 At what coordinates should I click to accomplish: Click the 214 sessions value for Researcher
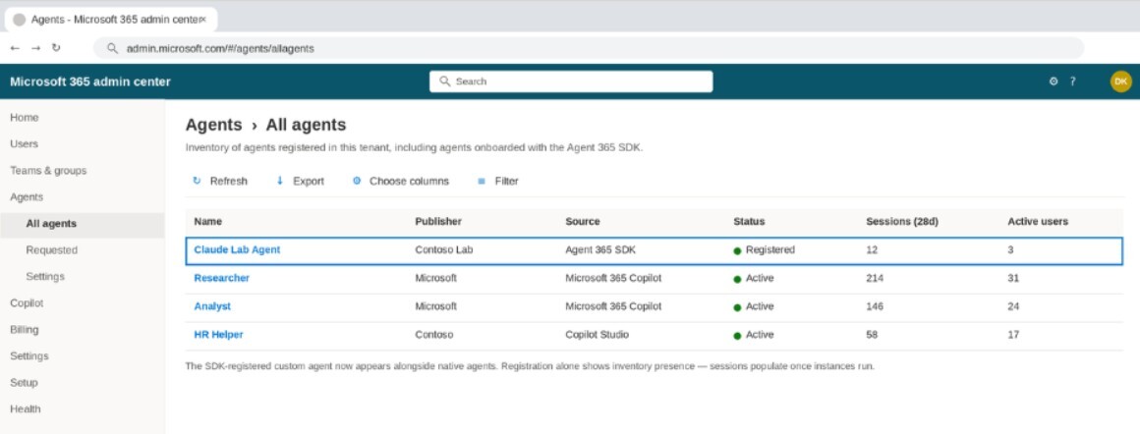click(x=875, y=278)
